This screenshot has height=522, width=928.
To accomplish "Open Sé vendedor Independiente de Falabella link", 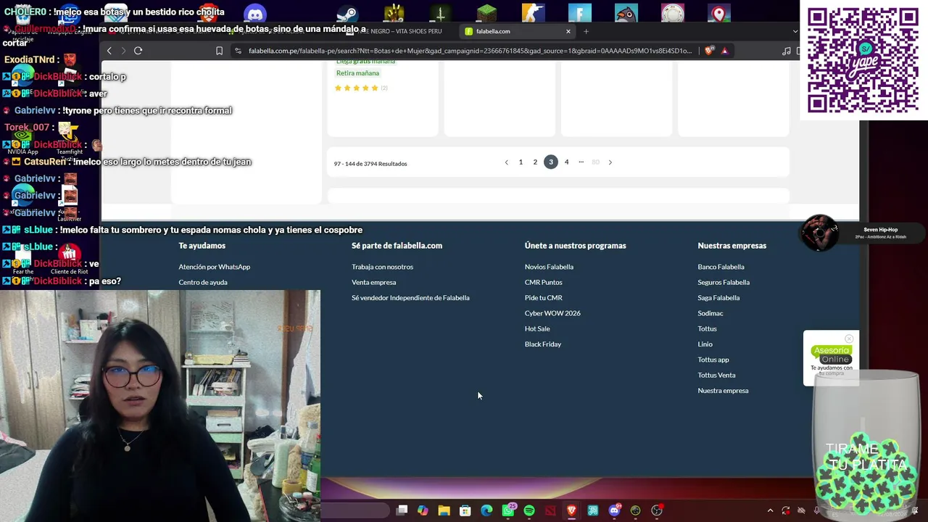I will 410,298.
